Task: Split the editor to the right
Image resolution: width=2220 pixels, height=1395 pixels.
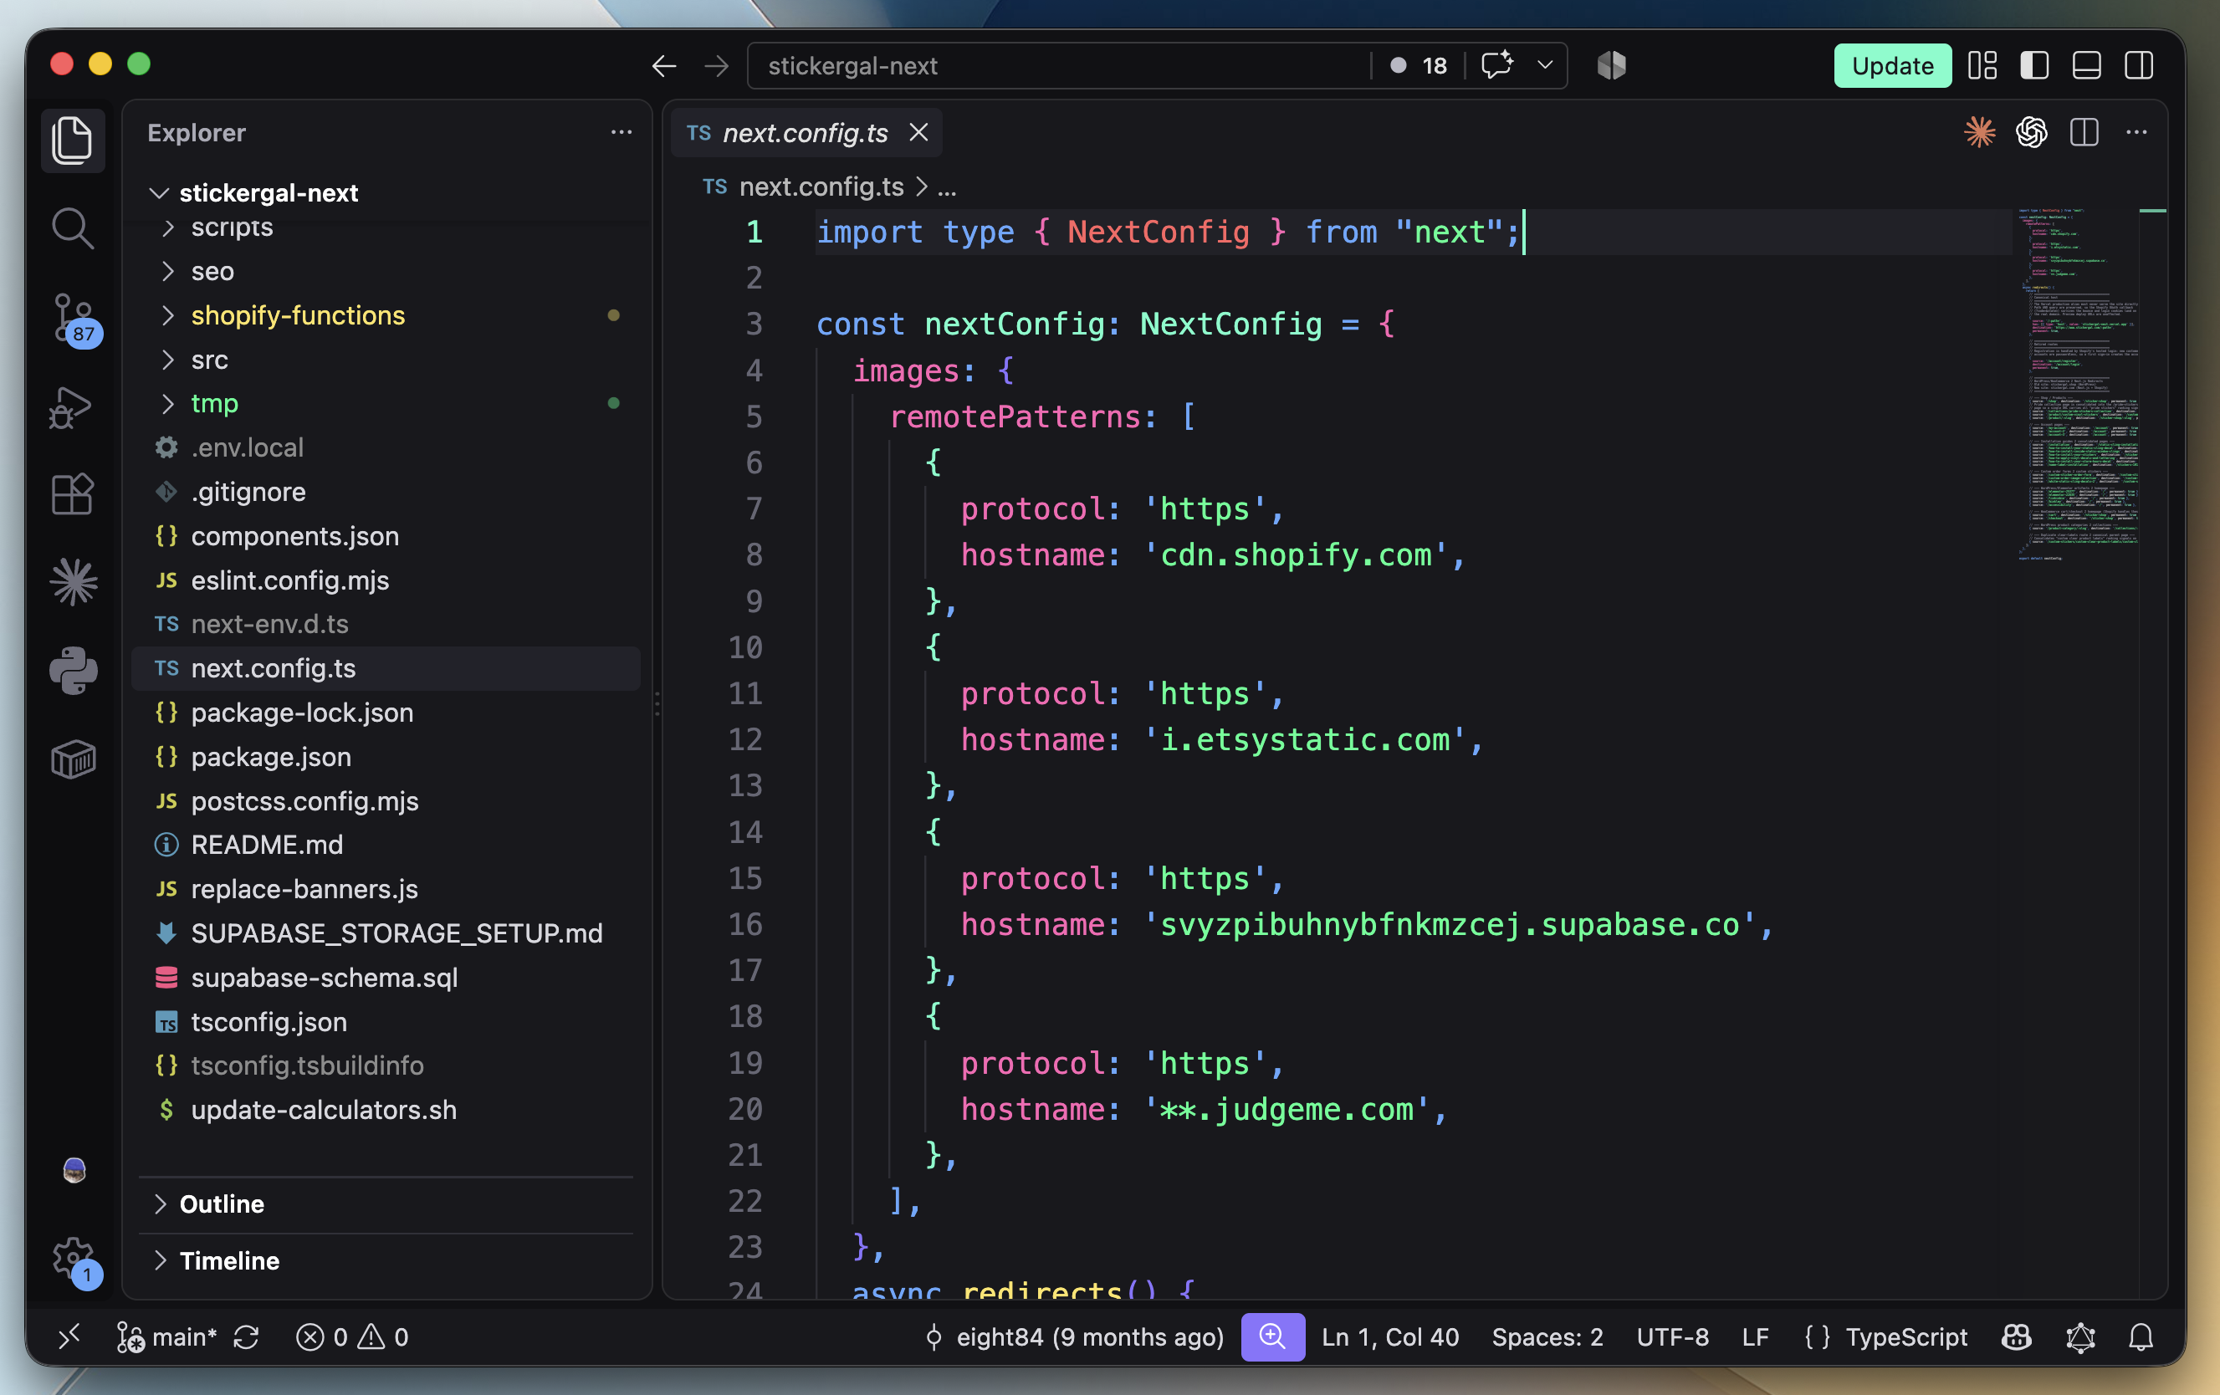Action: (2084, 133)
